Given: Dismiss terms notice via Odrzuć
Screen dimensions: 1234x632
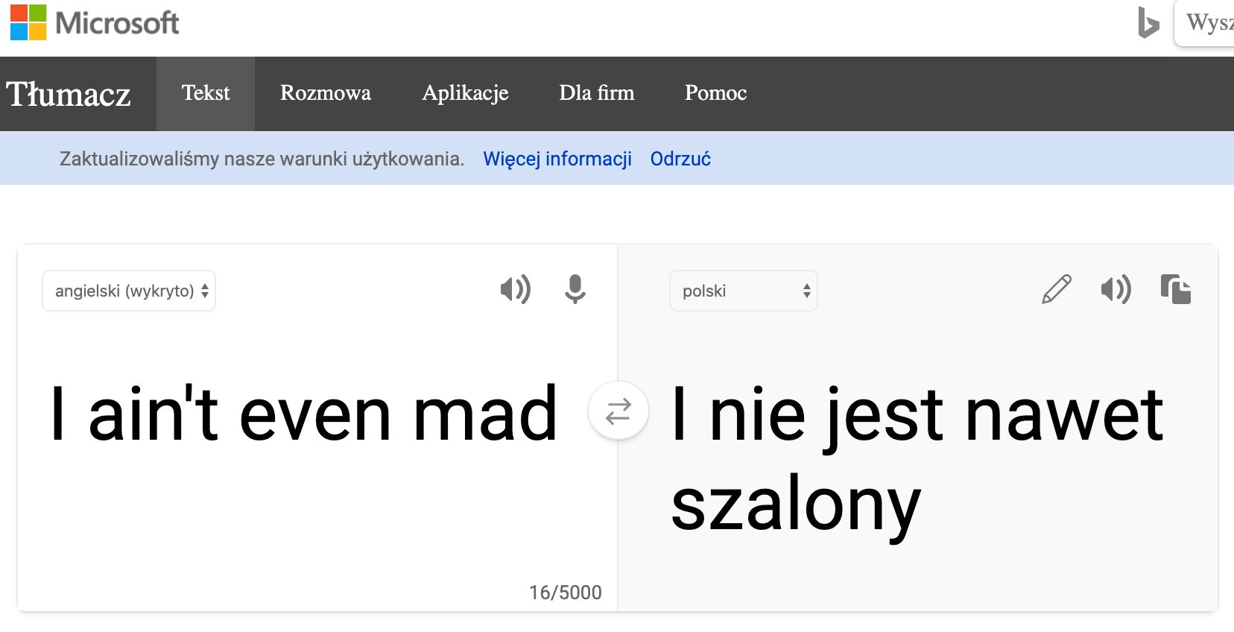Looking at the screenshot, I should coord(680,159).
